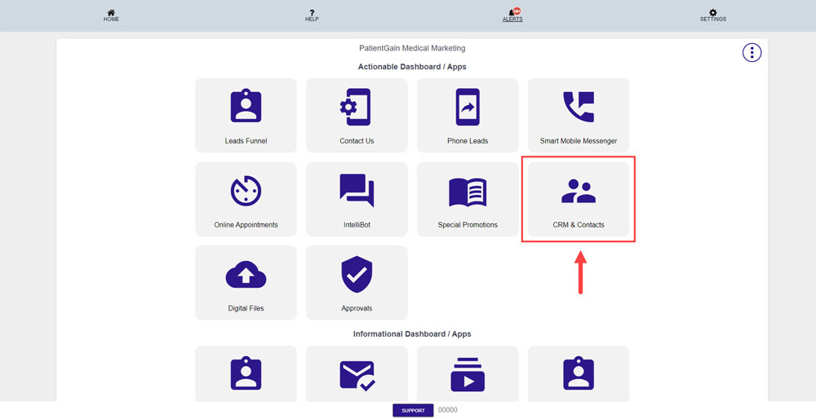Open the last ID badge informational app

click(x=579, y=373)
